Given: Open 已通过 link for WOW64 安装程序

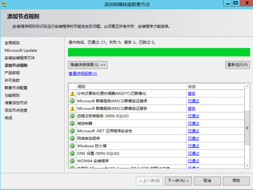Looking at the screenshot, I should [193, 161].
